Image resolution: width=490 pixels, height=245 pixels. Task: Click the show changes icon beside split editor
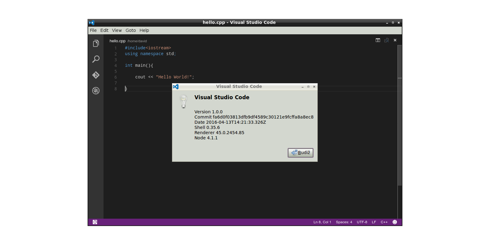coord(386,40)
